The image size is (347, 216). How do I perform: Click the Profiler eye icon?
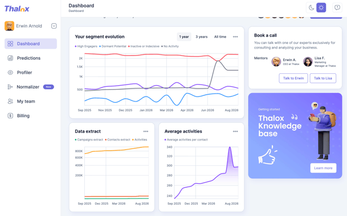tap(10, 72)
